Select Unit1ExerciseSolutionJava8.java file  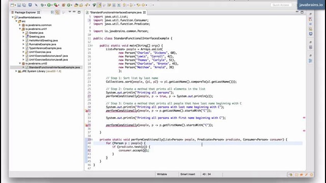(48, 59)
